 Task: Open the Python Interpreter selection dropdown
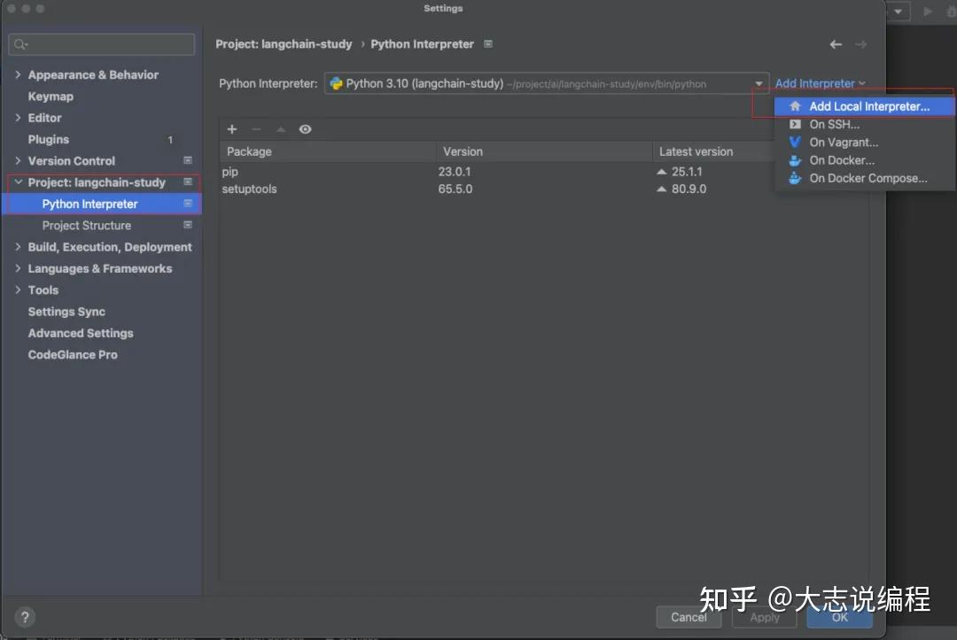(x=759, y=83)
